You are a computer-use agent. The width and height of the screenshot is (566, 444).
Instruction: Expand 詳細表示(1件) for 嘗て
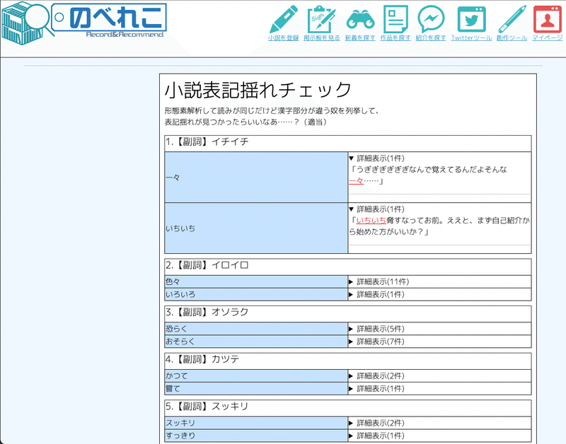tap(376, 388)
